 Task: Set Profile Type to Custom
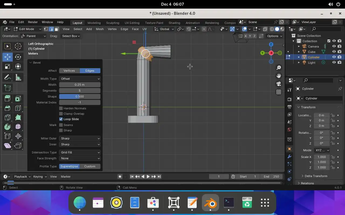(x=90, y=166)
